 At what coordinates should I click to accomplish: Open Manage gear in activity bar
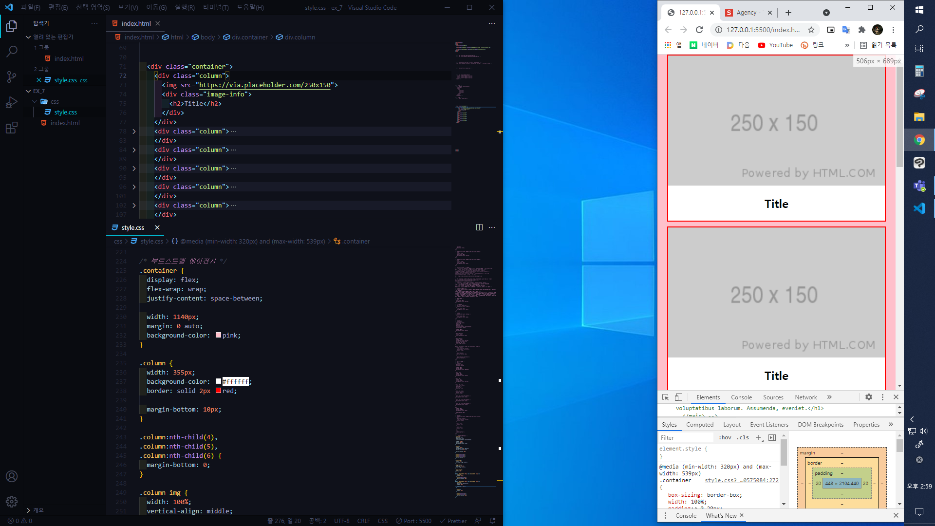click(12, 501)
